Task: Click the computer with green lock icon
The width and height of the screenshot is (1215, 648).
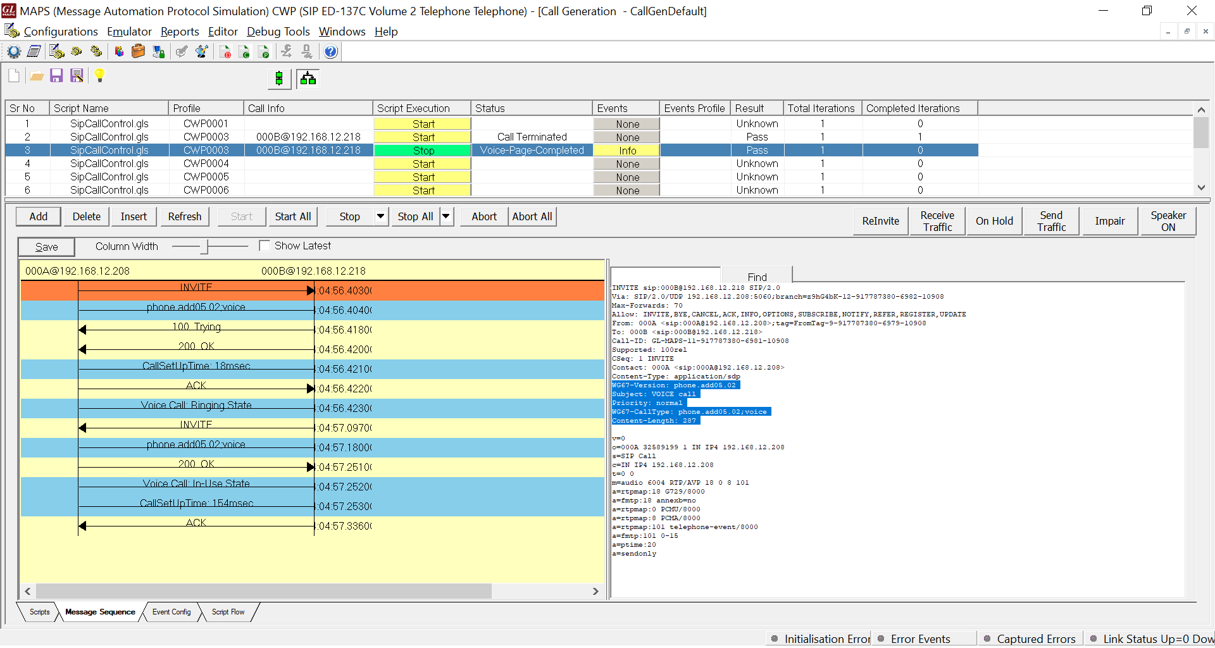Action: 158,52
